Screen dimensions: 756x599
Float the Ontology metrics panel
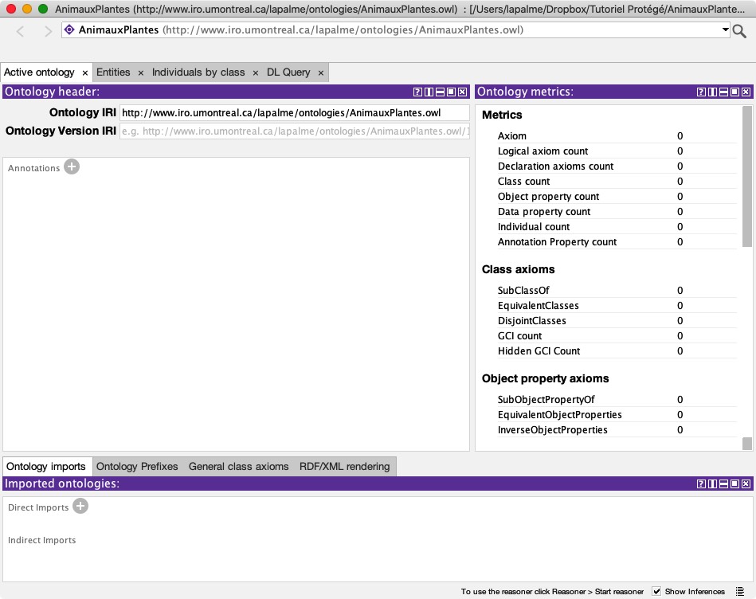pos(734,92)
